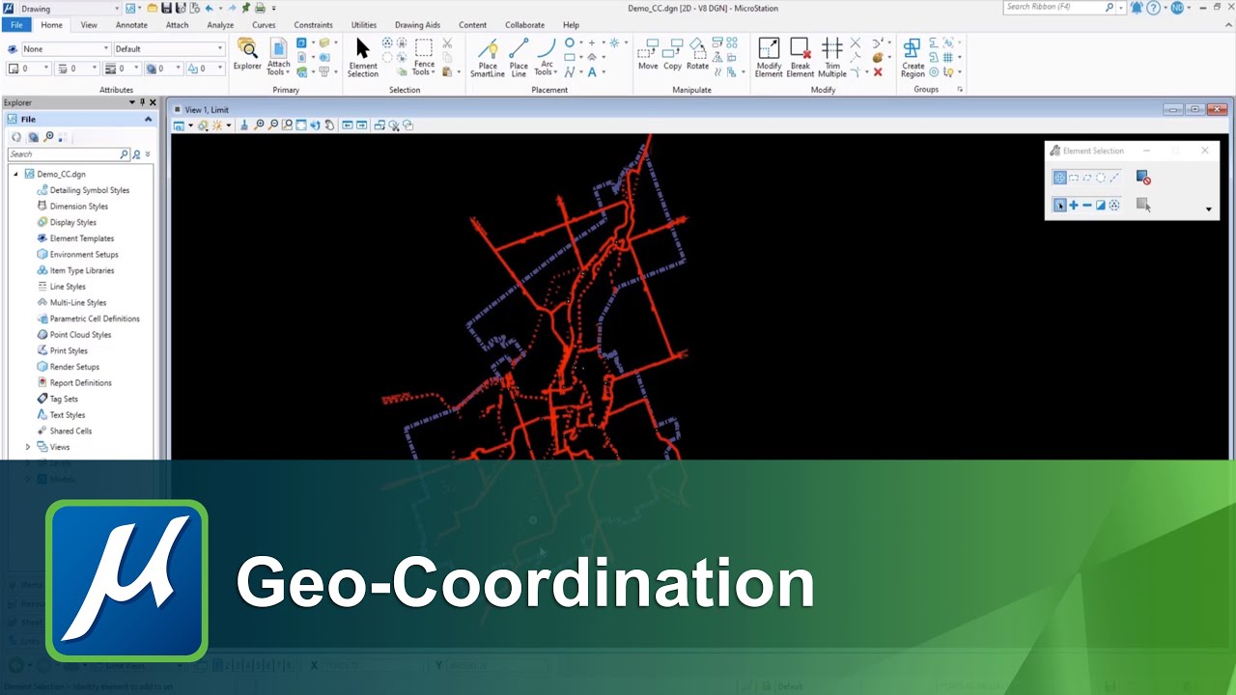Activate the Rotate tool
Screen dimensions: 1236x695
click(697, 56)
